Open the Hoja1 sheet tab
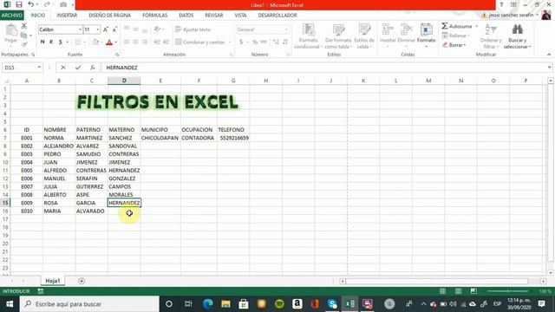The height and width of the screenshot is (312, 555). (x=53, y=281)
